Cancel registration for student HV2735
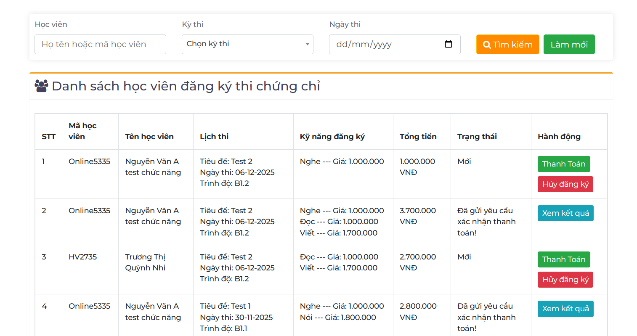The image size is (637, 336). pos(565,280)
